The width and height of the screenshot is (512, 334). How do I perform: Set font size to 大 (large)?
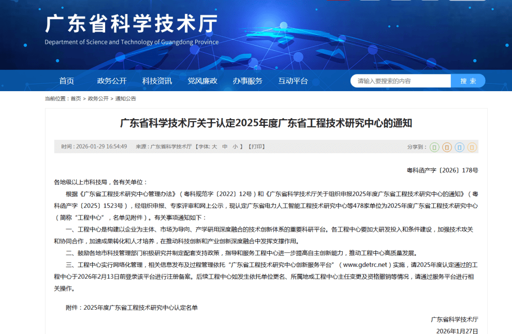click(x=214, y=147)
